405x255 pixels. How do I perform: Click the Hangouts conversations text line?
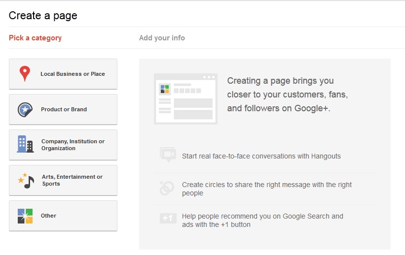(x=261, y=156)
